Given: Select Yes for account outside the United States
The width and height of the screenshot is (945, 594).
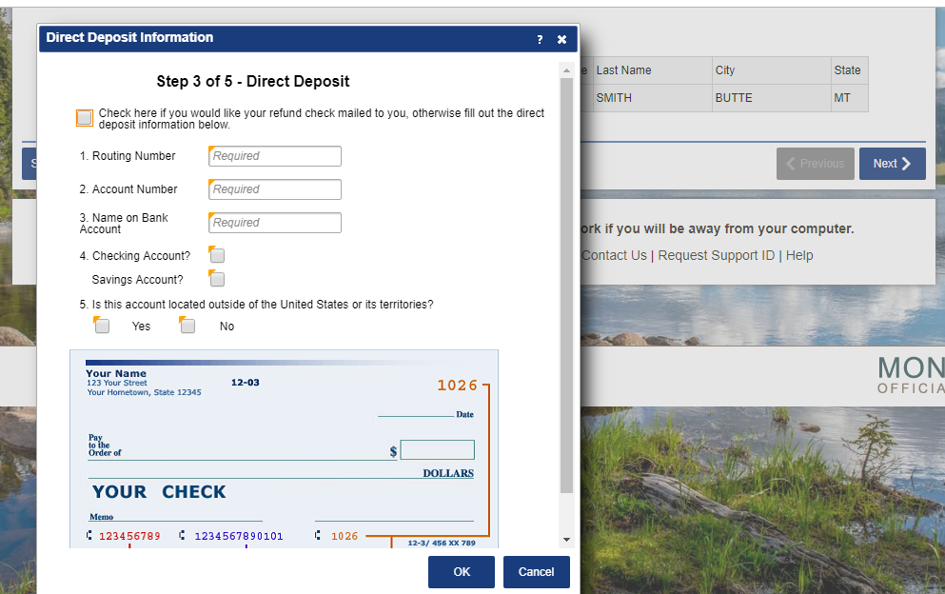Looking at the screenshot, I should [x=101, y=325].
